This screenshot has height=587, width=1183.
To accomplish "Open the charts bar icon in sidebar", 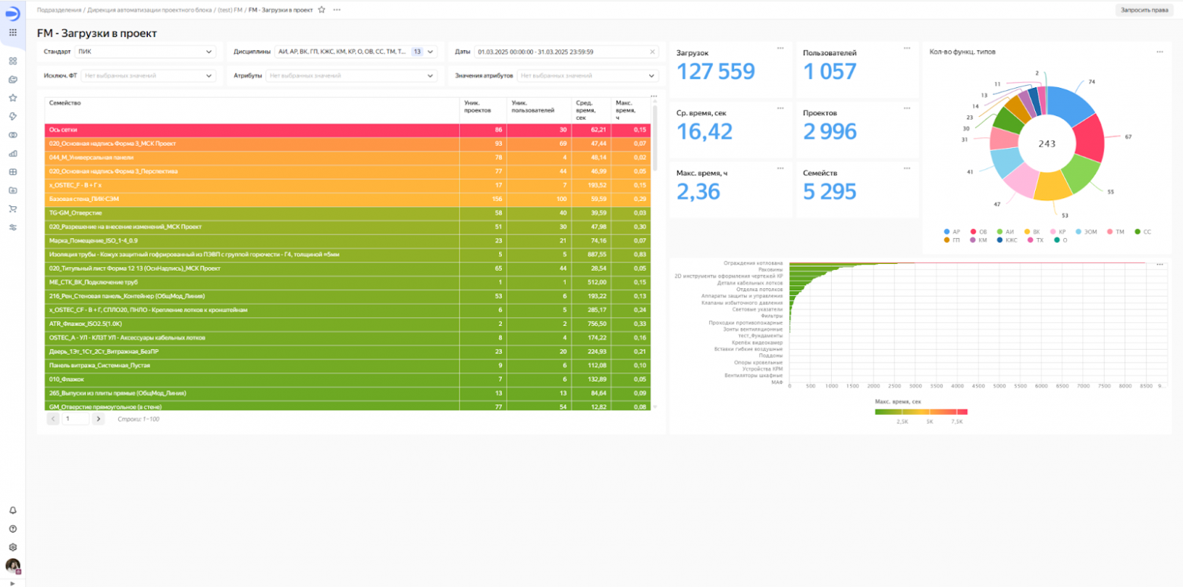I will pos(12,154).
